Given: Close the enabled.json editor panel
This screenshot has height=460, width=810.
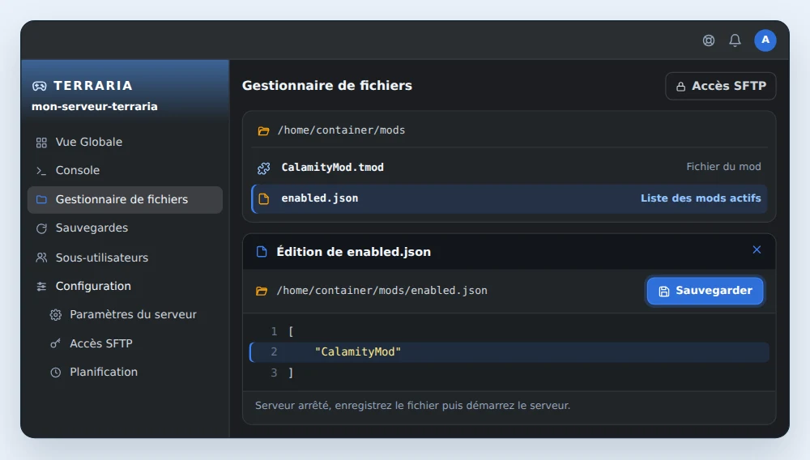Looking at the screenshot, I should point(757,250).
